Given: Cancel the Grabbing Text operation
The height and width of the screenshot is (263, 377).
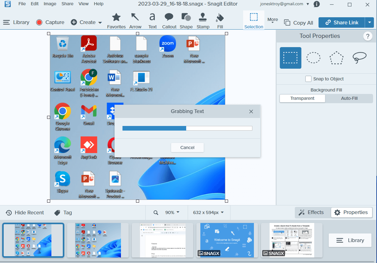Looking at the screenshot, I should [187, 148].
